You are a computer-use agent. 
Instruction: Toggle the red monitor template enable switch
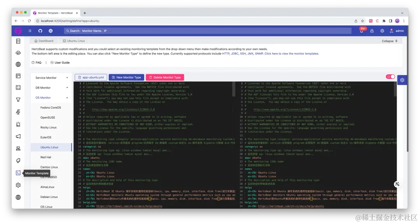pyautogui.click(x=390, y=77)
